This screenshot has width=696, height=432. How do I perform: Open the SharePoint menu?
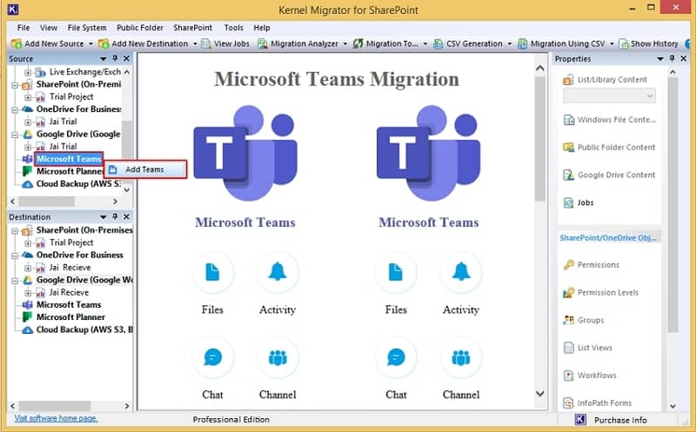(192, 28)
